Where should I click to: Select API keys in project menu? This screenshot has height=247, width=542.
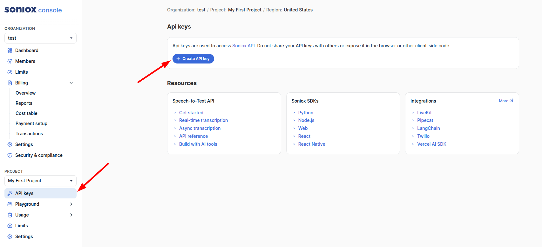[40, 193]
